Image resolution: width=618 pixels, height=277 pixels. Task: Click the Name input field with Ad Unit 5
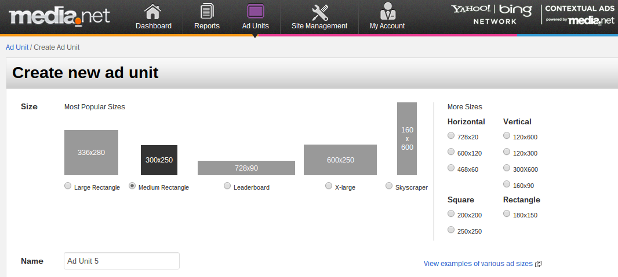click(x=122, y=261)
